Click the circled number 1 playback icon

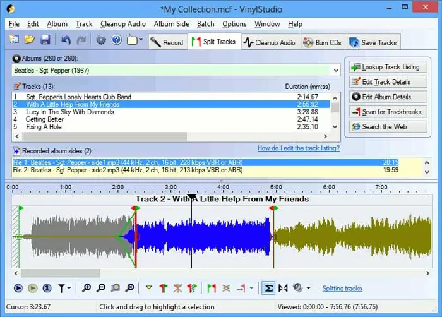click(47, 288)
